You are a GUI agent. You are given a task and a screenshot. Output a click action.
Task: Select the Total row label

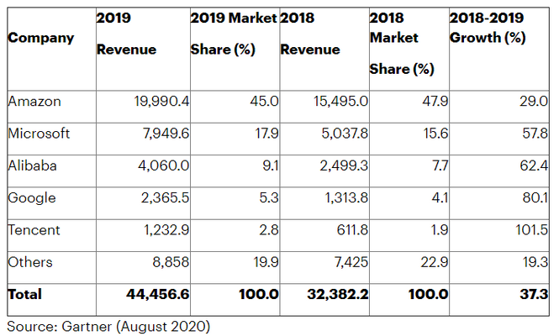tap(24, 294)
